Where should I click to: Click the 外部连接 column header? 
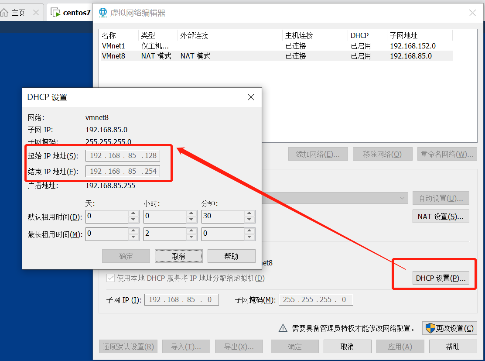(x=230, y=35)
